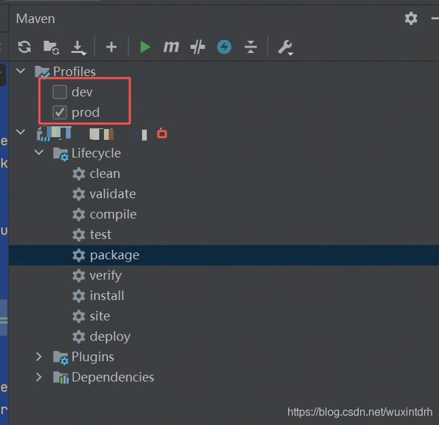439x425 pixels.
Task: Click Generate Sources and Update Folders icon
Action: 51,47
